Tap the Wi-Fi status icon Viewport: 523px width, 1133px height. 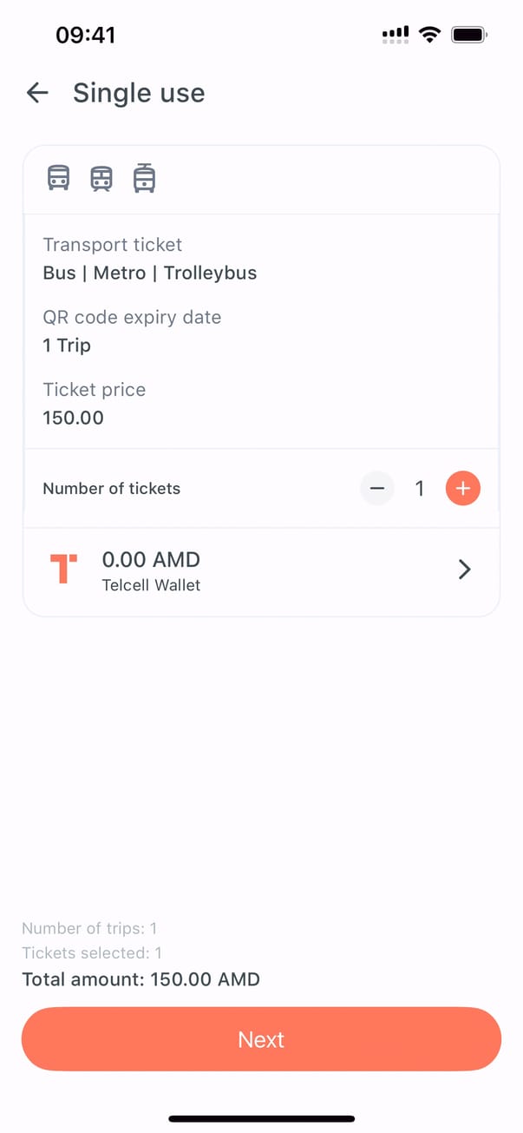pos(428,35)
